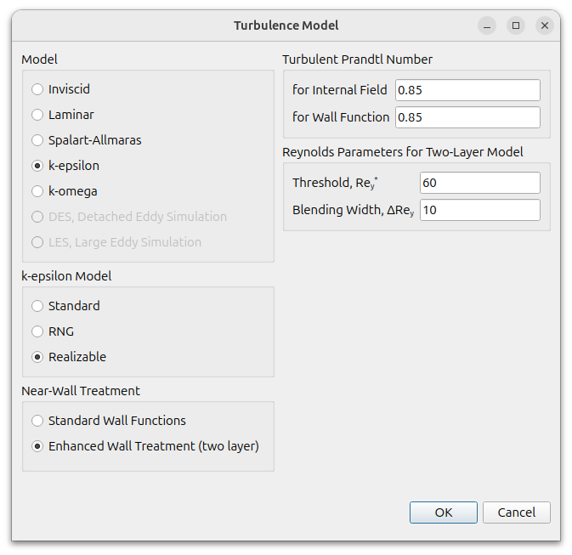Choose the Laminar model
Viewport: 572px width, 555px height.
(63, 115)
